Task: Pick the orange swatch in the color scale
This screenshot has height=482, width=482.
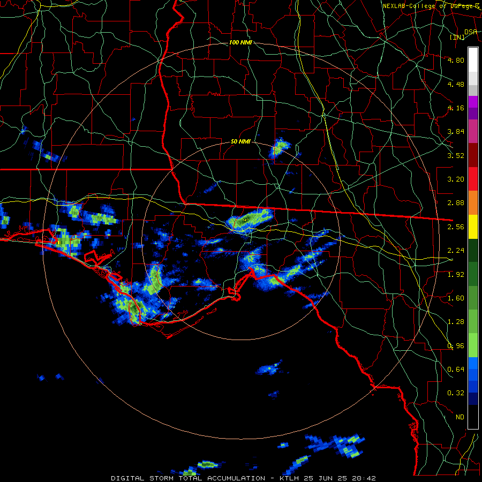Action: 473,203
